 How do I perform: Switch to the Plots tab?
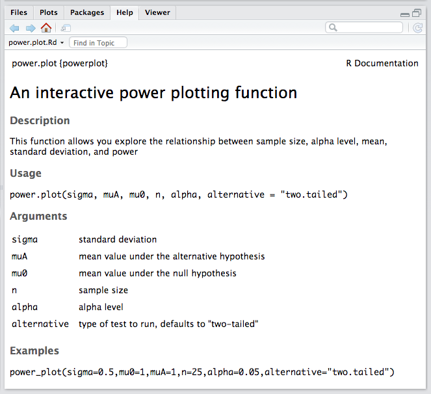[48, 12]
